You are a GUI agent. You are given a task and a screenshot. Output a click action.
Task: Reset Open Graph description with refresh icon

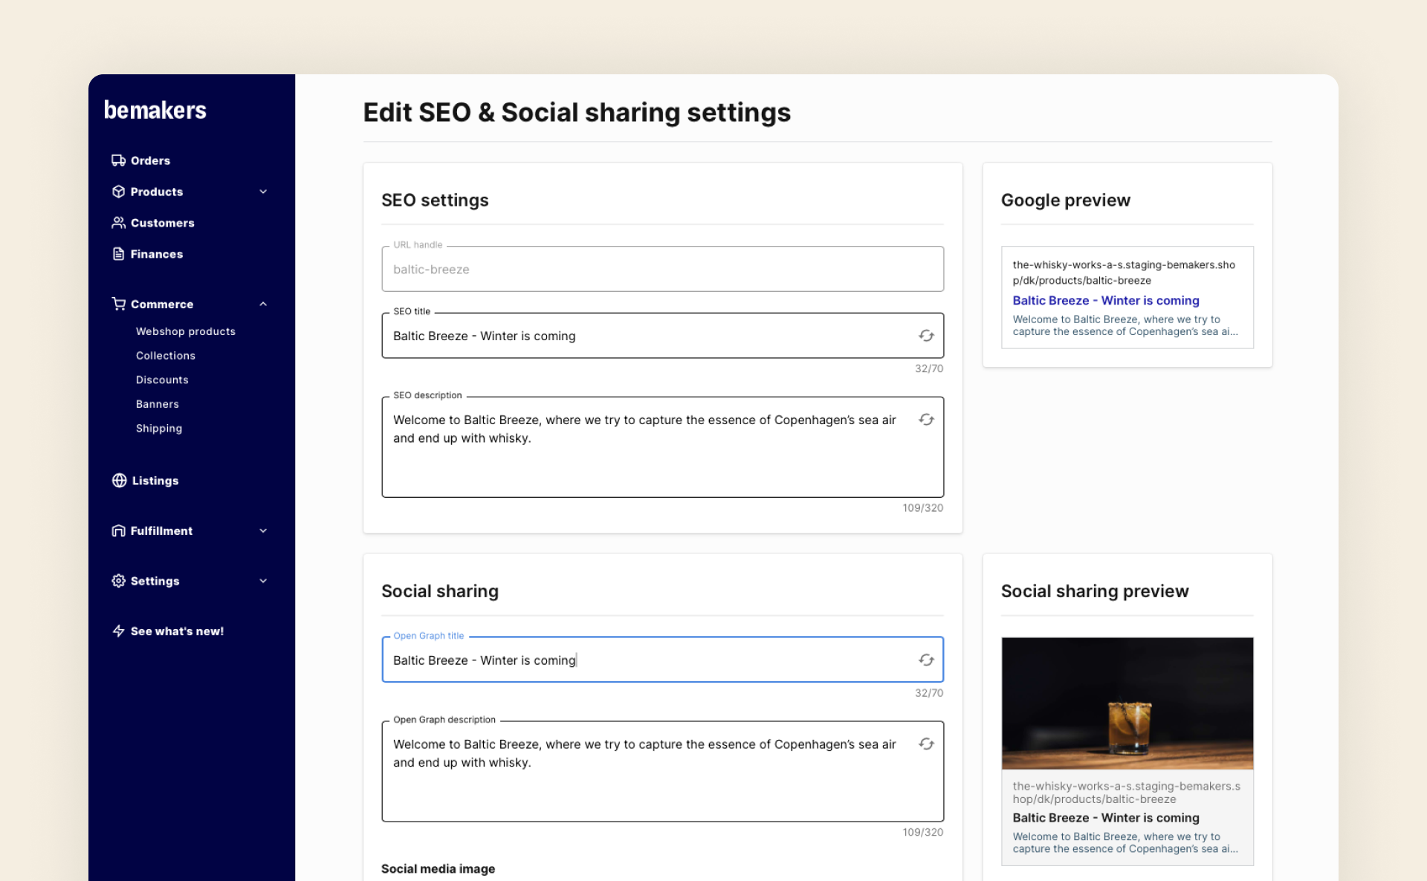[926, 744]
